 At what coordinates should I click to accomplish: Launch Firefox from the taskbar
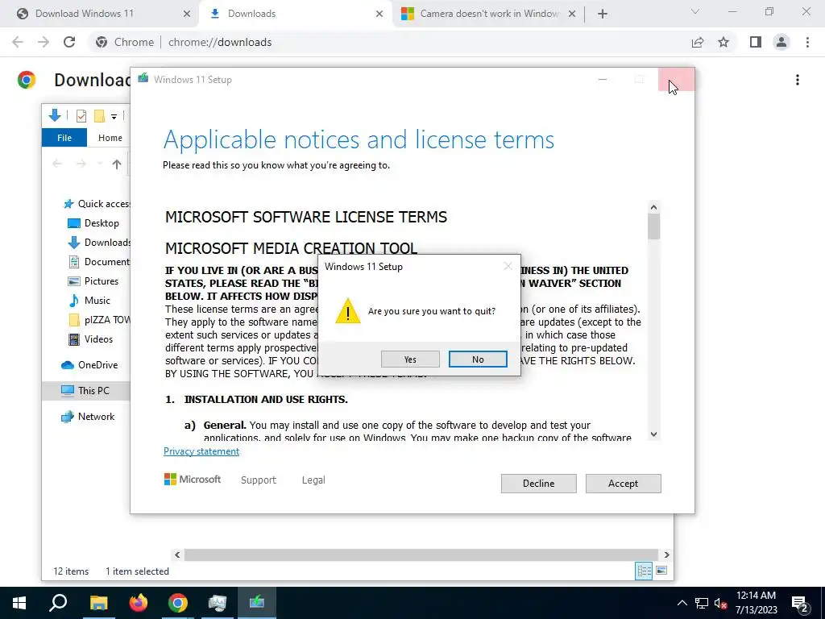pos(139,603)
